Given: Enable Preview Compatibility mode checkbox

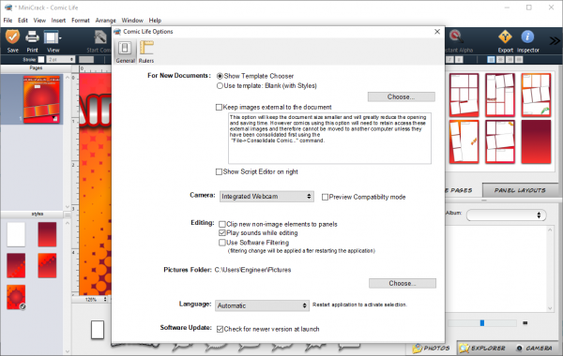Looking at the screenshot, I should [x=325, y=197].
